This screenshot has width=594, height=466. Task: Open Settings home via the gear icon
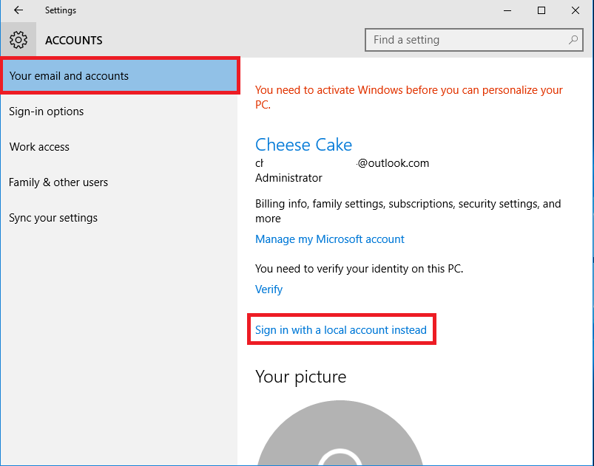click(x=18, y=40)
